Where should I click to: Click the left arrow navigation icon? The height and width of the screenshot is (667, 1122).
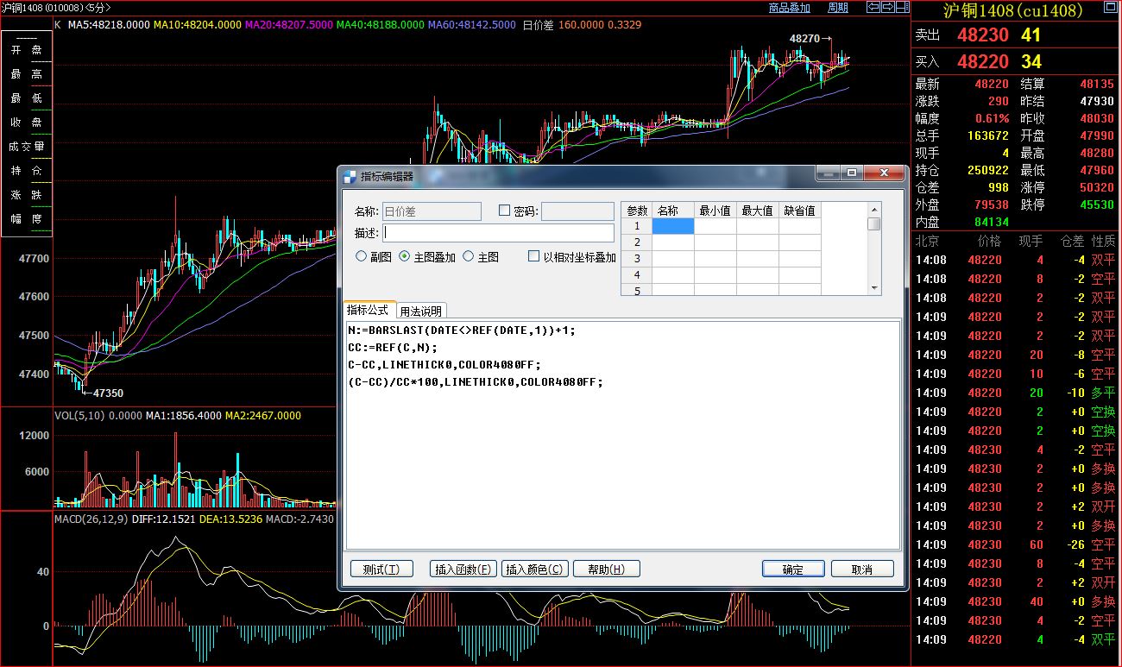point(873,7)
